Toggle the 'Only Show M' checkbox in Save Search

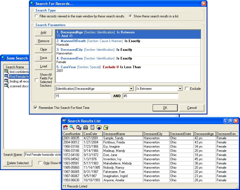40,163
